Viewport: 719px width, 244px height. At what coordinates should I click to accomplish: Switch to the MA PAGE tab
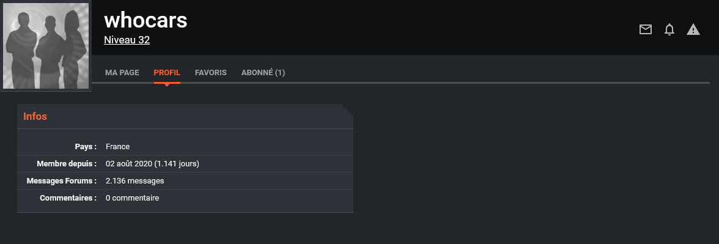pos(122,72)
